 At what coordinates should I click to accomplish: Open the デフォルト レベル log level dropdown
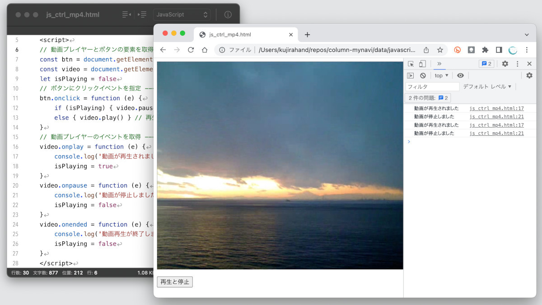487,87
